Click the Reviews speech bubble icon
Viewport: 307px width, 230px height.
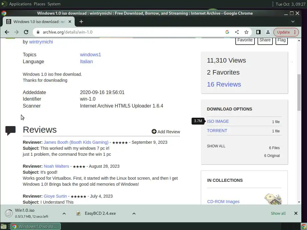pos(10,131)
